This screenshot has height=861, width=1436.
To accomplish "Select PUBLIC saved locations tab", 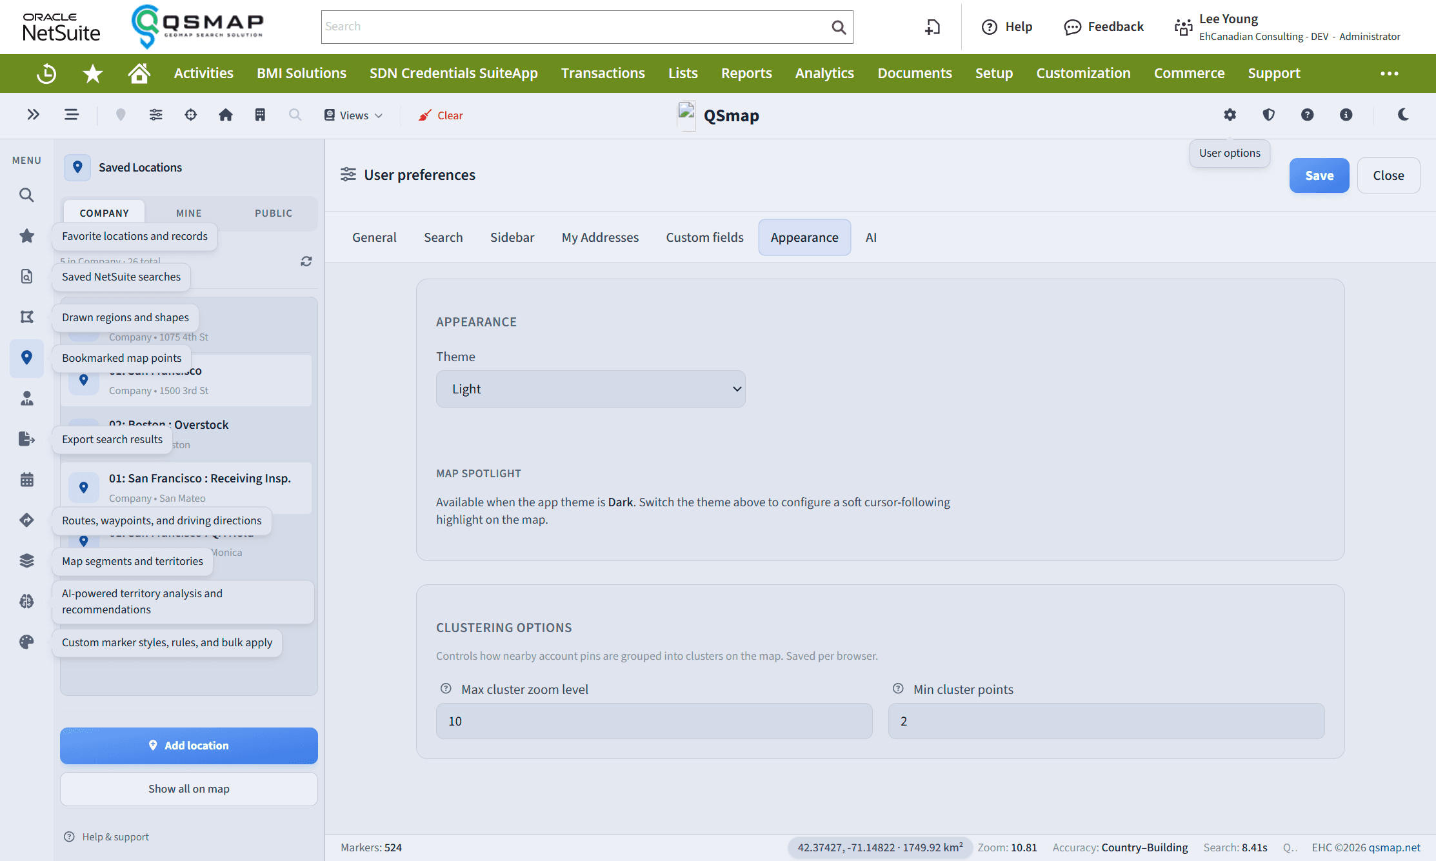I will pos(274,213).
